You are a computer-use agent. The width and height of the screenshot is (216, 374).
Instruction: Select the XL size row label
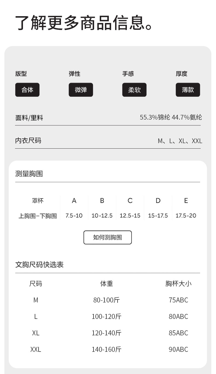pyautogui.click(x=36, y=333)
